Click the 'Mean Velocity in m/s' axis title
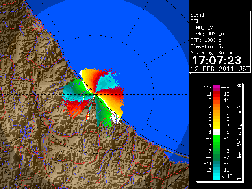Image resolution: width=252 pixels, height=189 pixels. click(239, 132)
